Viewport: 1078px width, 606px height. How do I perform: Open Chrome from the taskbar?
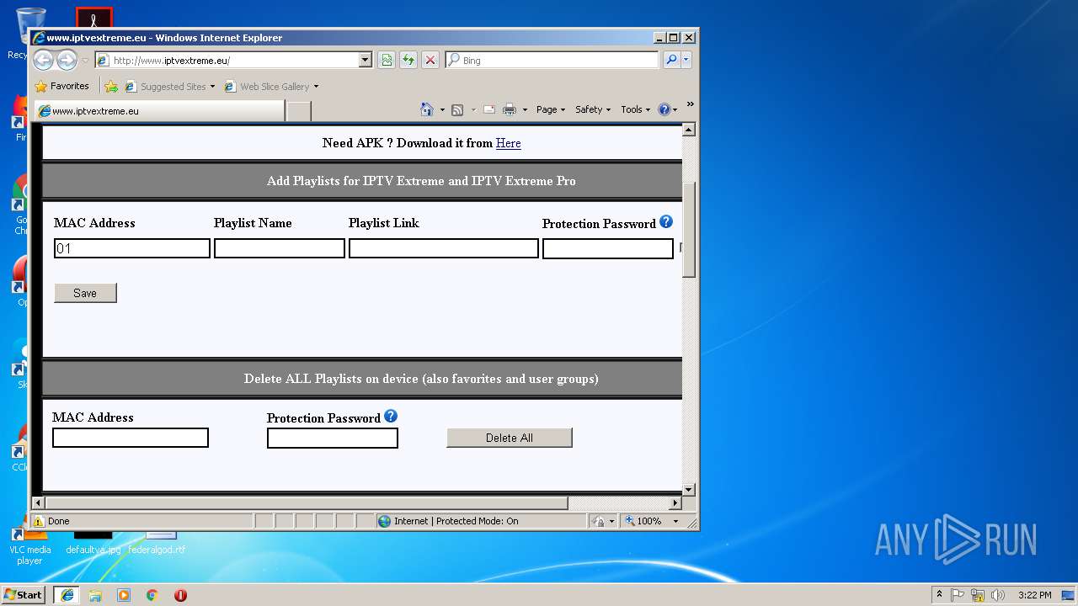click(x=152, y=595)
